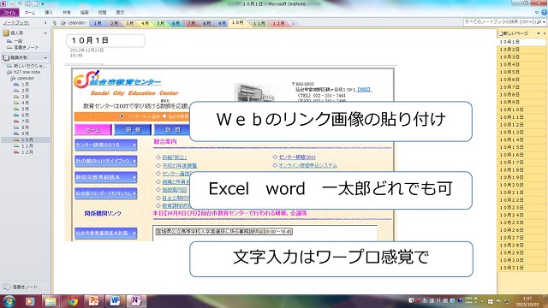Image resolution: width=548 pixels, height=308 pixels.
Task: Open the file explorer taskbar icon
Action: point(51,300)
